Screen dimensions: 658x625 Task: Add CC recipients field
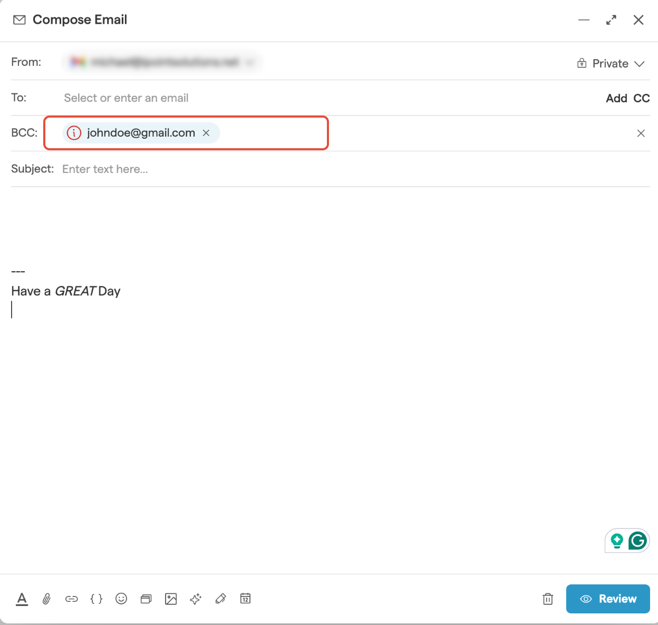click(x=641, y=98)
